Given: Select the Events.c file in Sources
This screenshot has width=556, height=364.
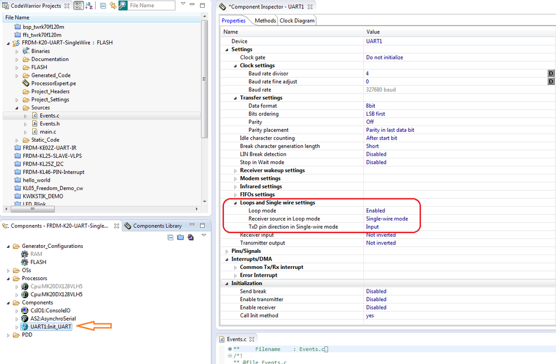Looking at the screenshot, I should click(x=50, y=116).
